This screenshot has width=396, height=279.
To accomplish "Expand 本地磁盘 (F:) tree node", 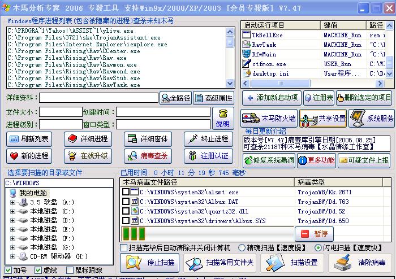I will pos(12,238).
